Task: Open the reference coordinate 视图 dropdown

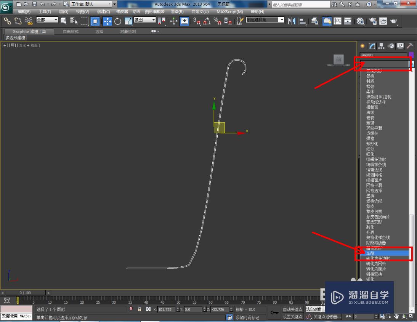Action: (154, 20)
